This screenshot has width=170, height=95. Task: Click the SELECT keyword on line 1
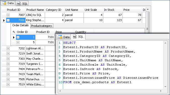coord(69,43)
